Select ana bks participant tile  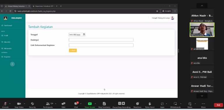(x=202, y=58)
